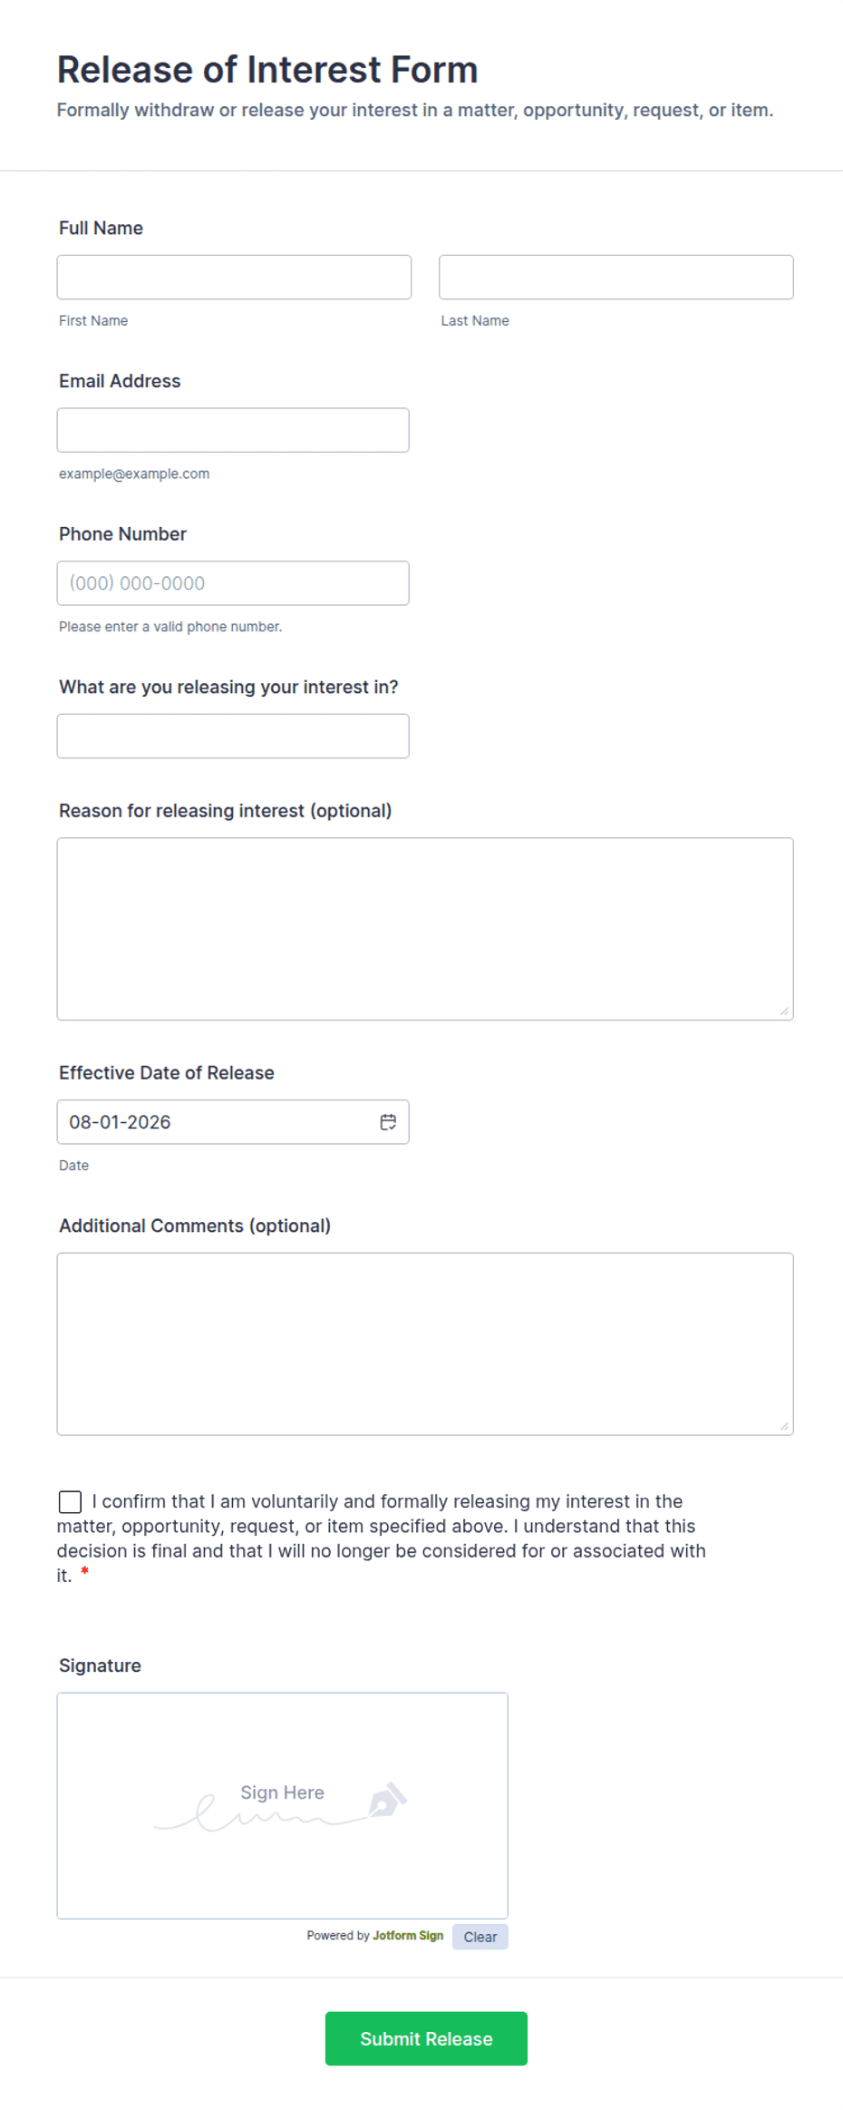Click the Phone Number field
This screenshot has height=2110, width=843.
tap(233, 583)
